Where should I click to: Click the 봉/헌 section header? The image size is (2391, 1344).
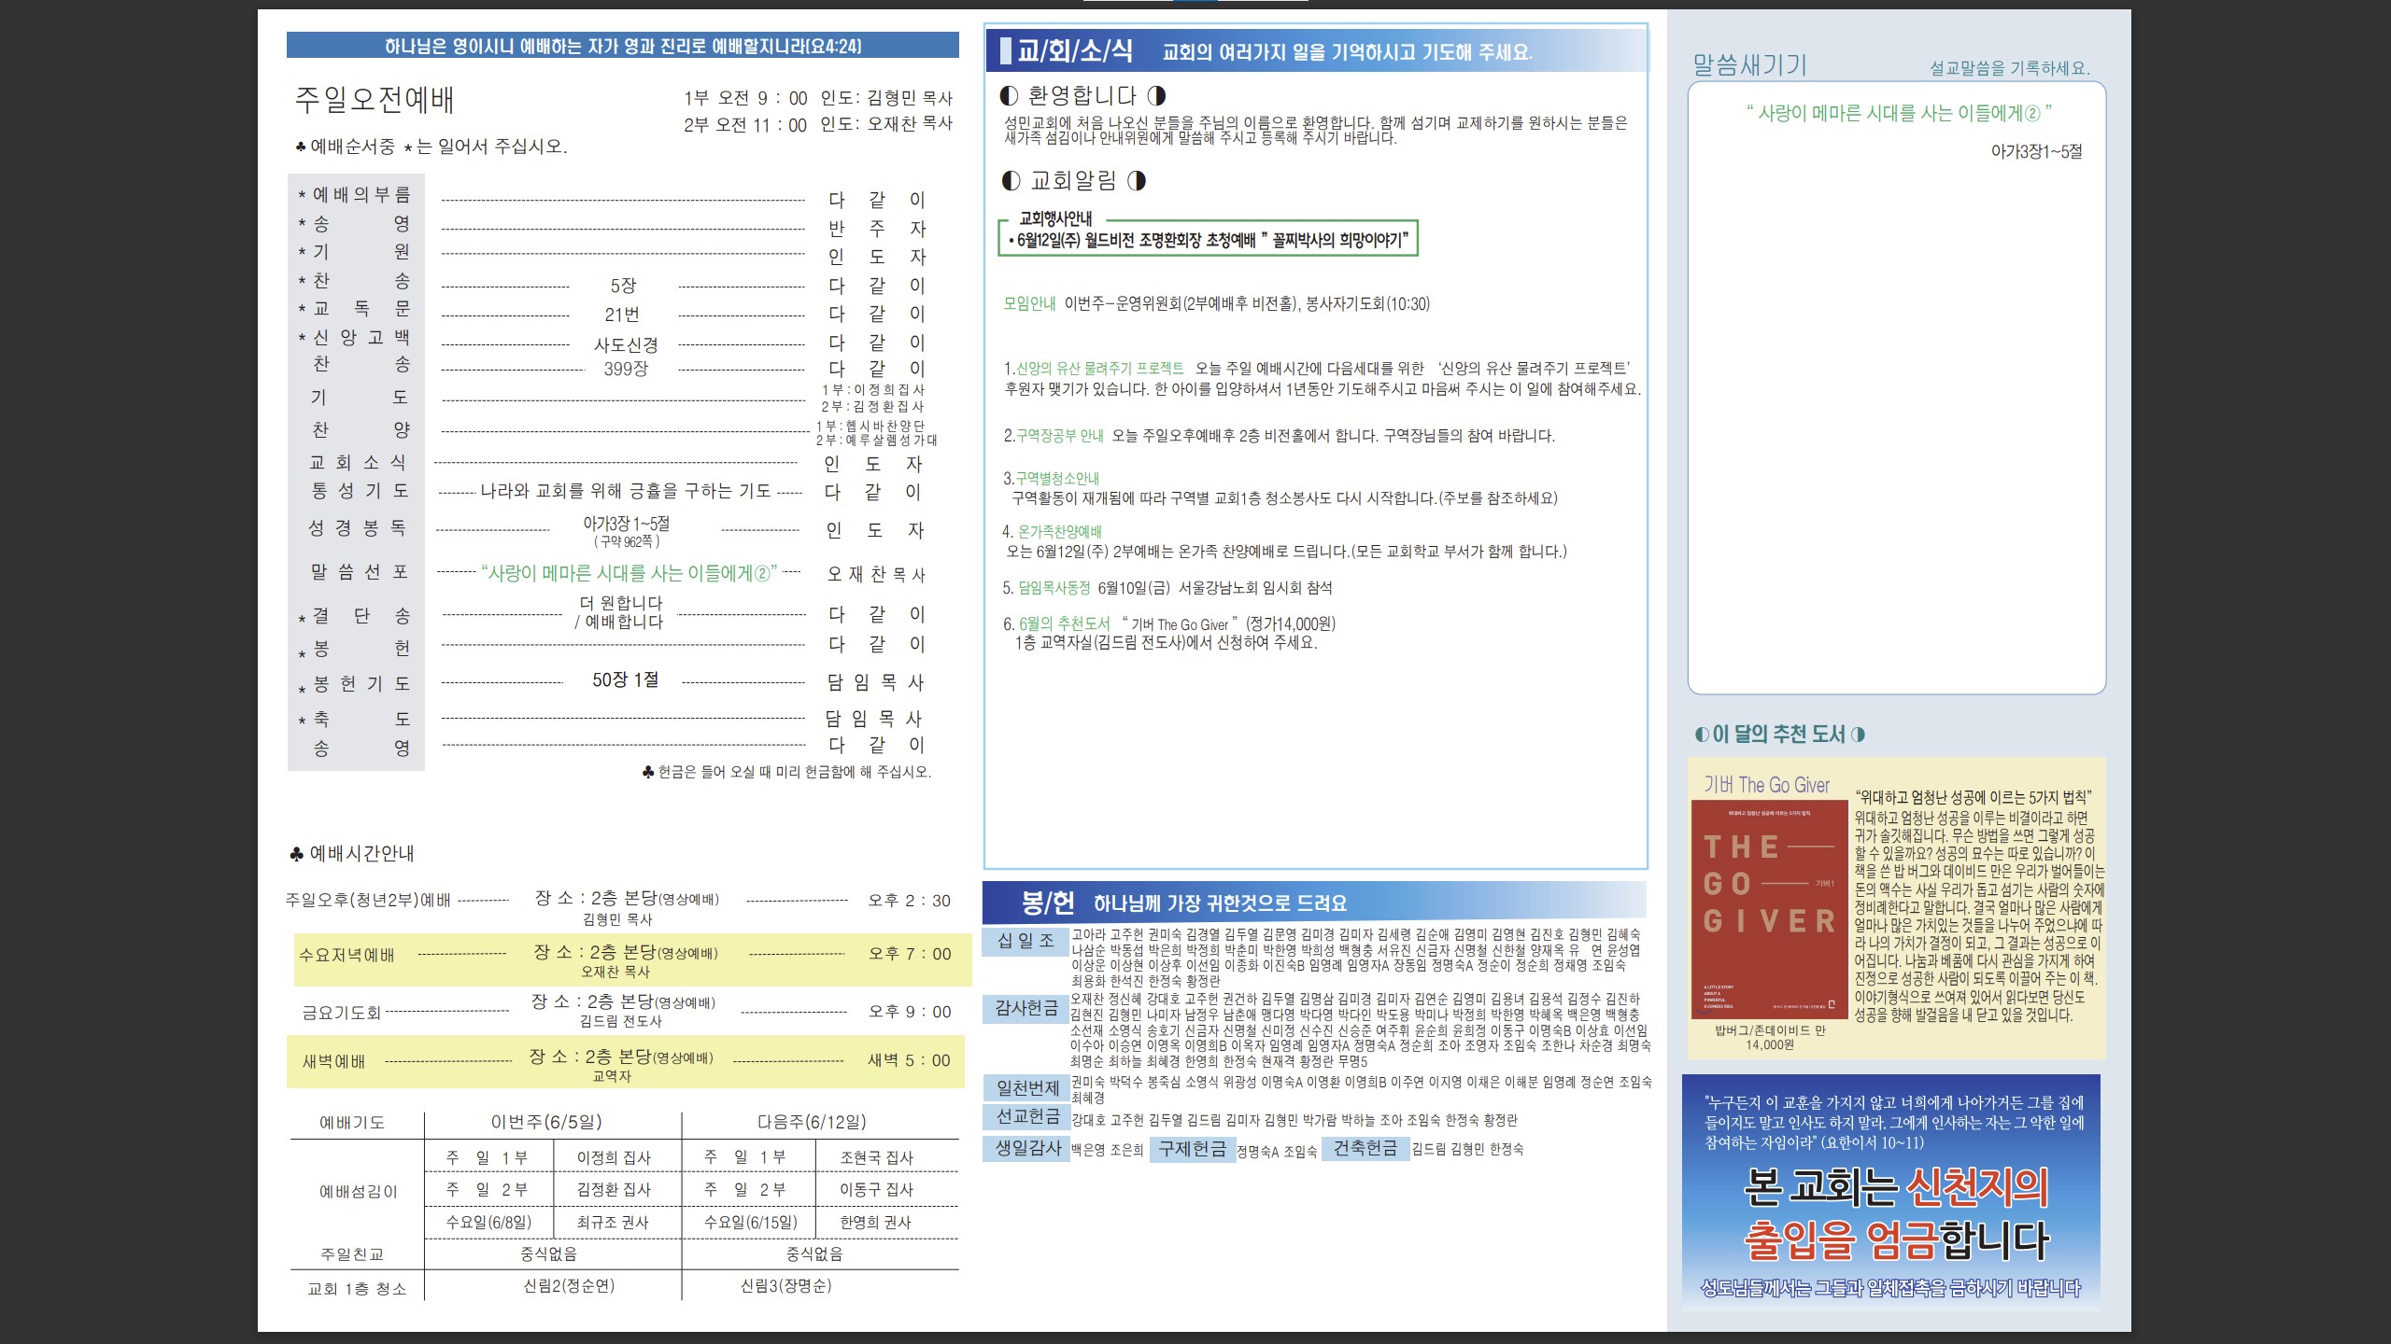click(x=1314, y=902)
